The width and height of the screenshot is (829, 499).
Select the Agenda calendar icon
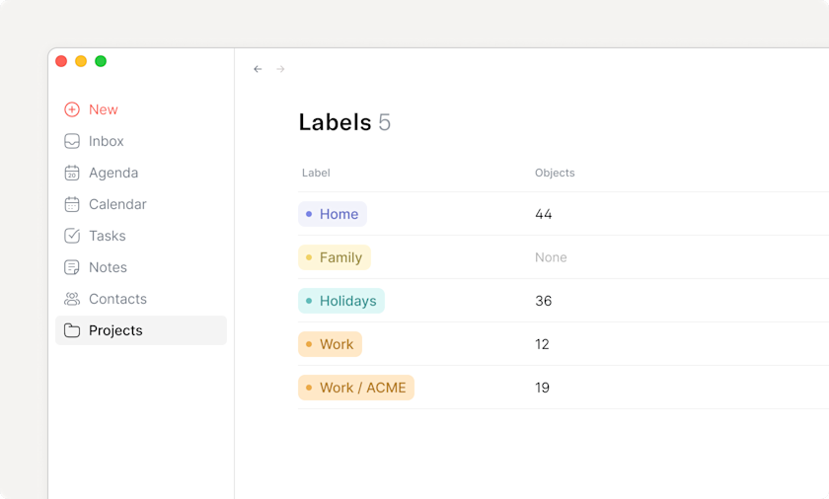coord(72,173)
